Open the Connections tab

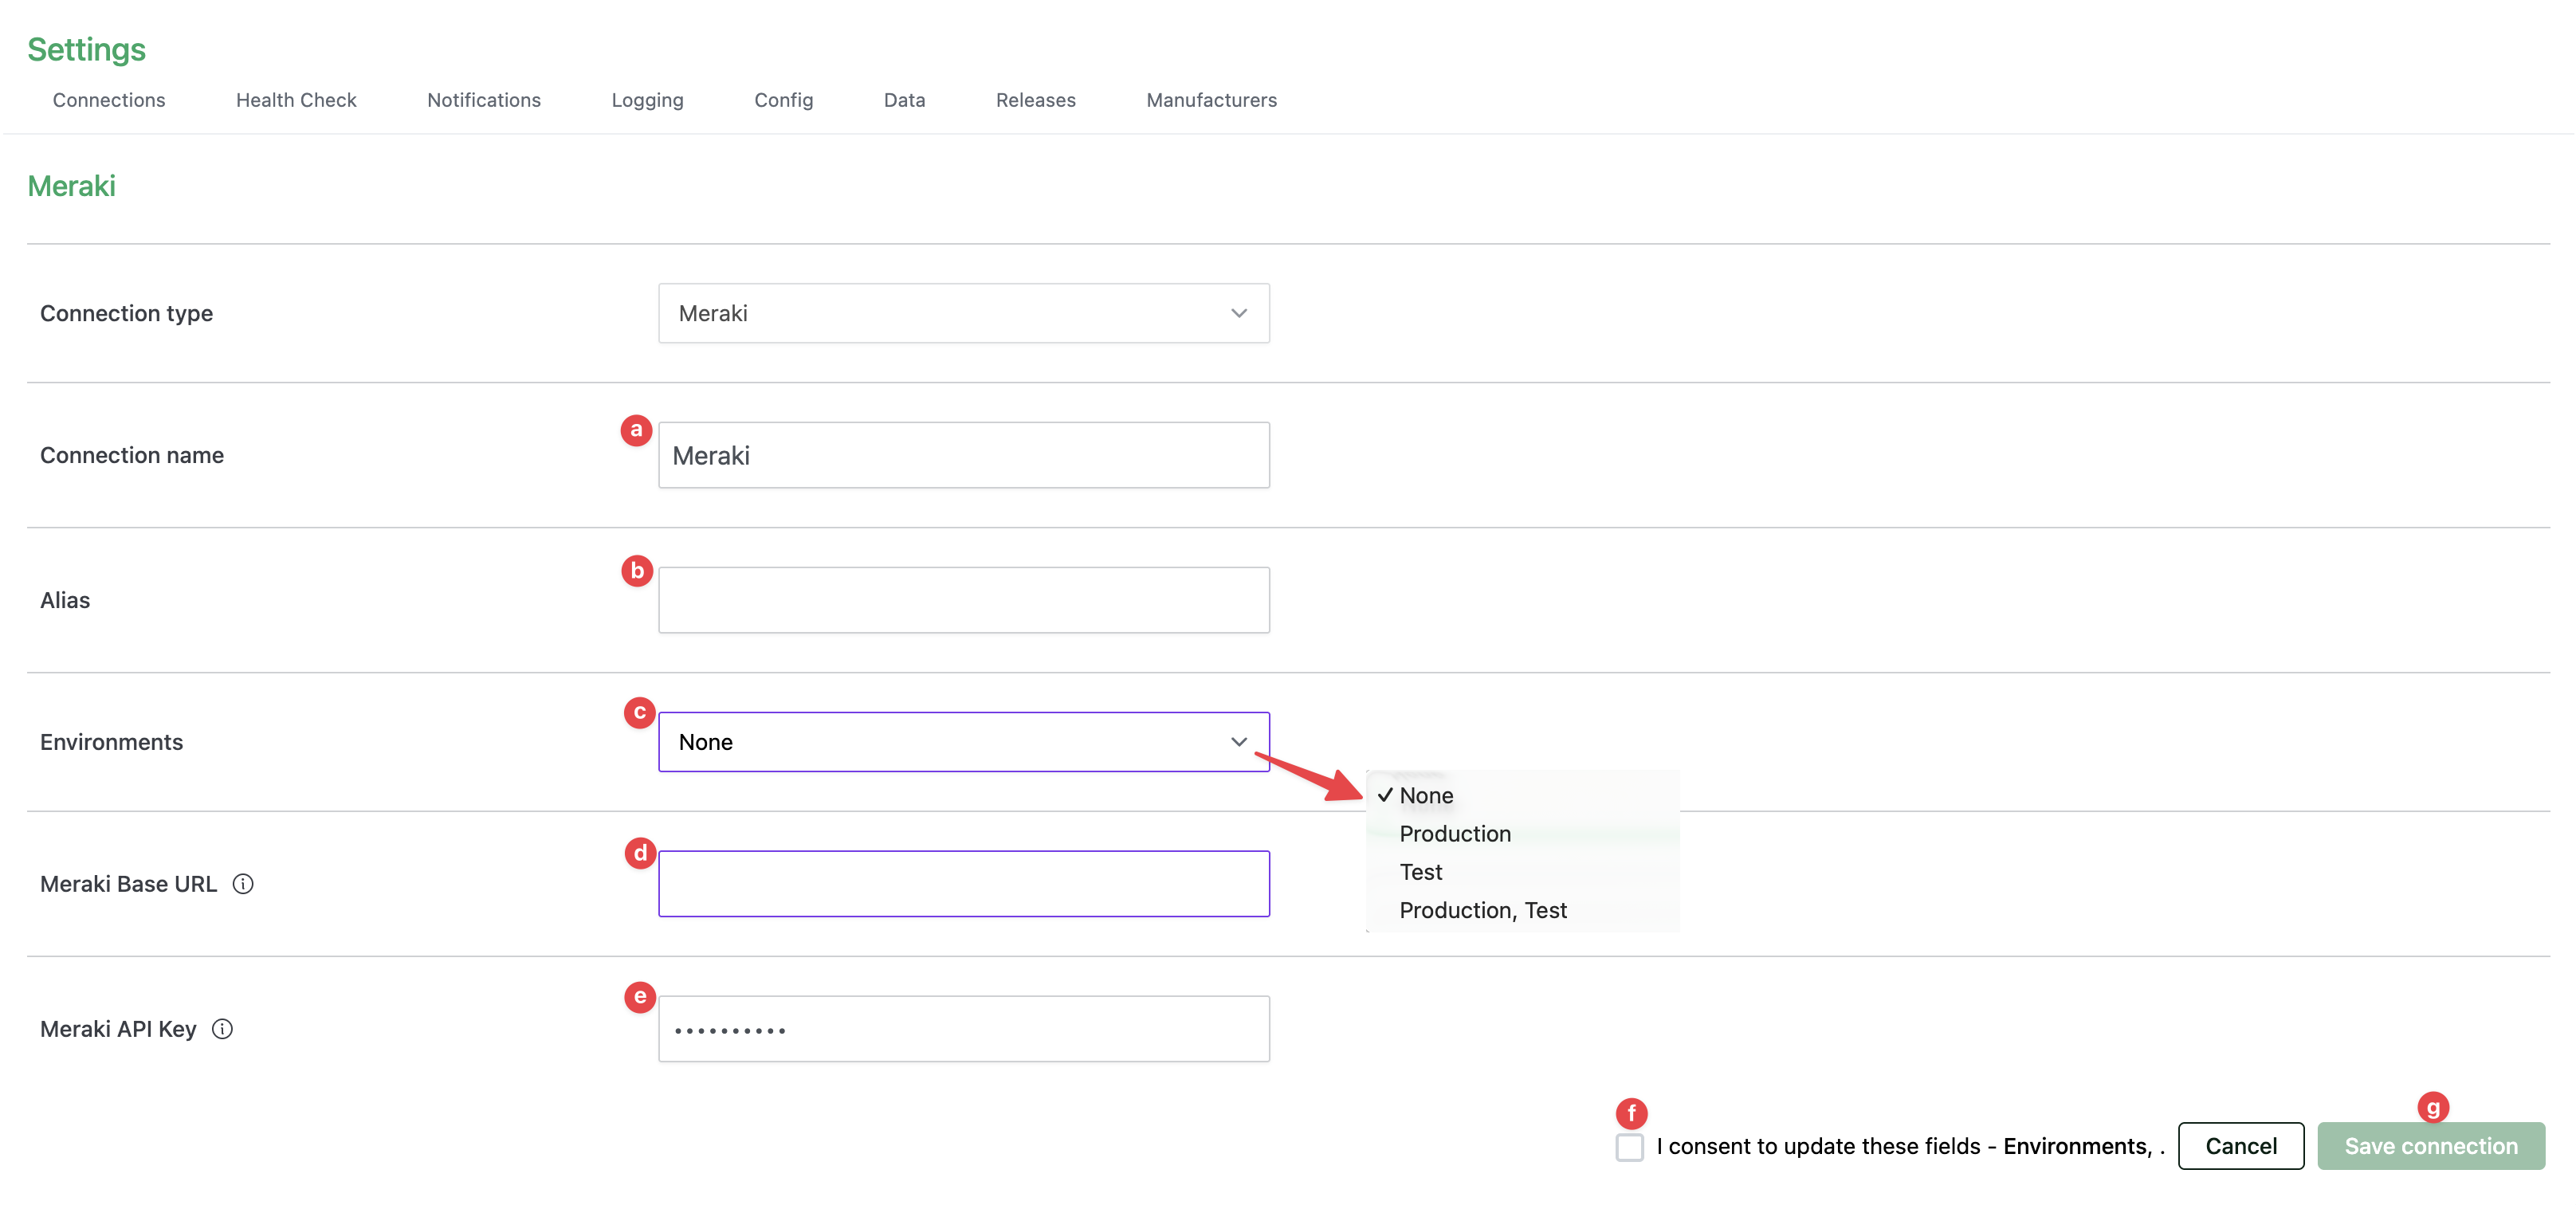coord(109,100)
